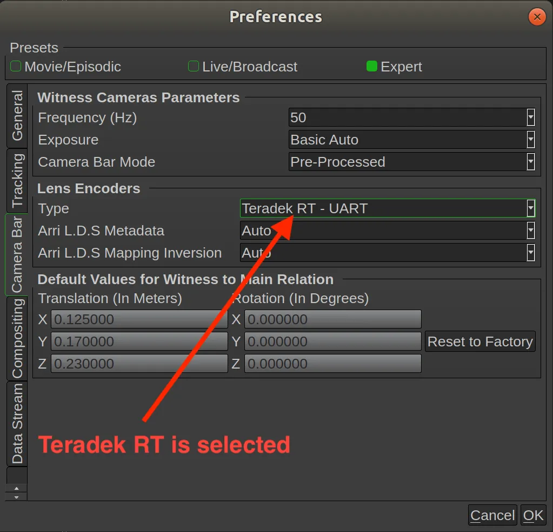Select the Expert preset

tap(394, 67)
